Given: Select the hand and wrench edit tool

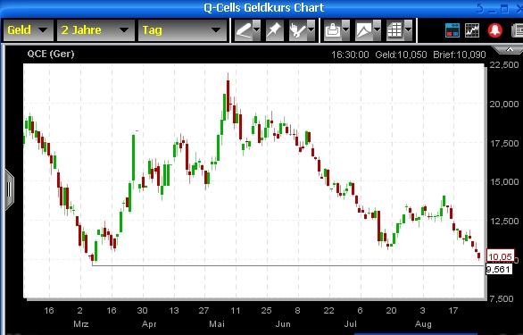Looking at the screenshot, I should tap(298, 30).
